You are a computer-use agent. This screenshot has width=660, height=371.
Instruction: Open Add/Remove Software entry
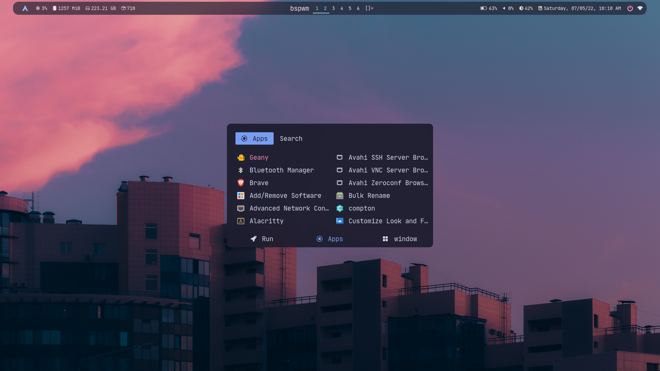(x=285, y=196)
